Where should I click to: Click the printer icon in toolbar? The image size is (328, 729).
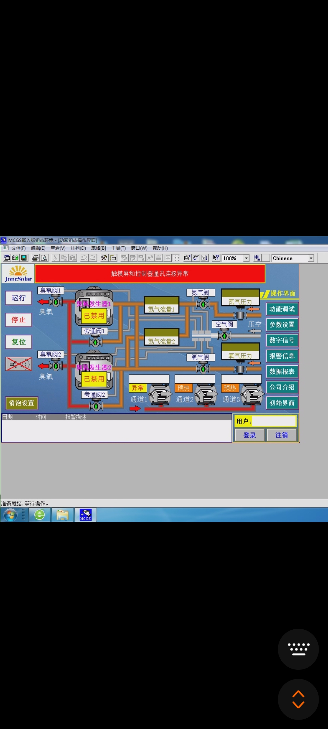(x=36, y=258)
